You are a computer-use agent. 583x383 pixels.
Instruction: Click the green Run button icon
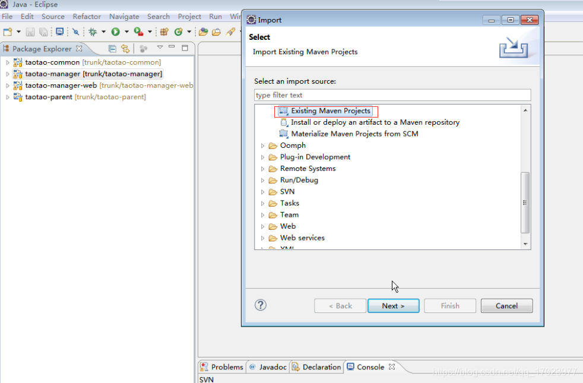pyautogui.click(x=116, y=32)
